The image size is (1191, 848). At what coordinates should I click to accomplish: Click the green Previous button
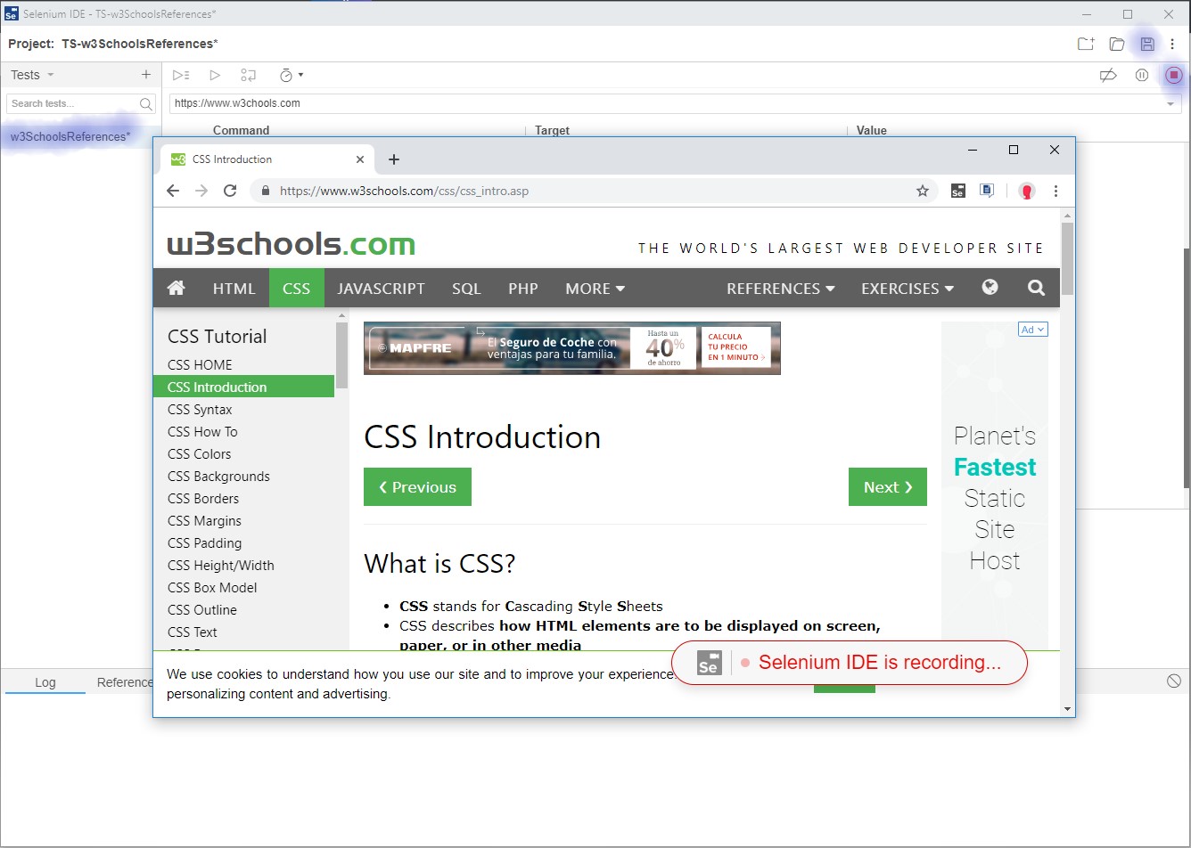point(417,487)
